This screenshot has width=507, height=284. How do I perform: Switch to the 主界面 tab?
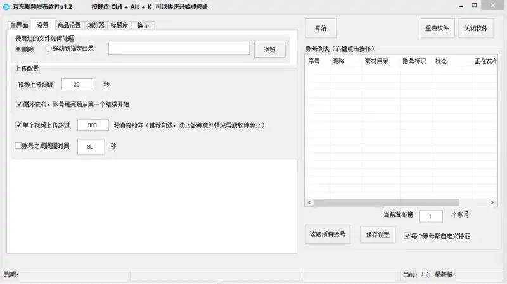pos(19,25)
